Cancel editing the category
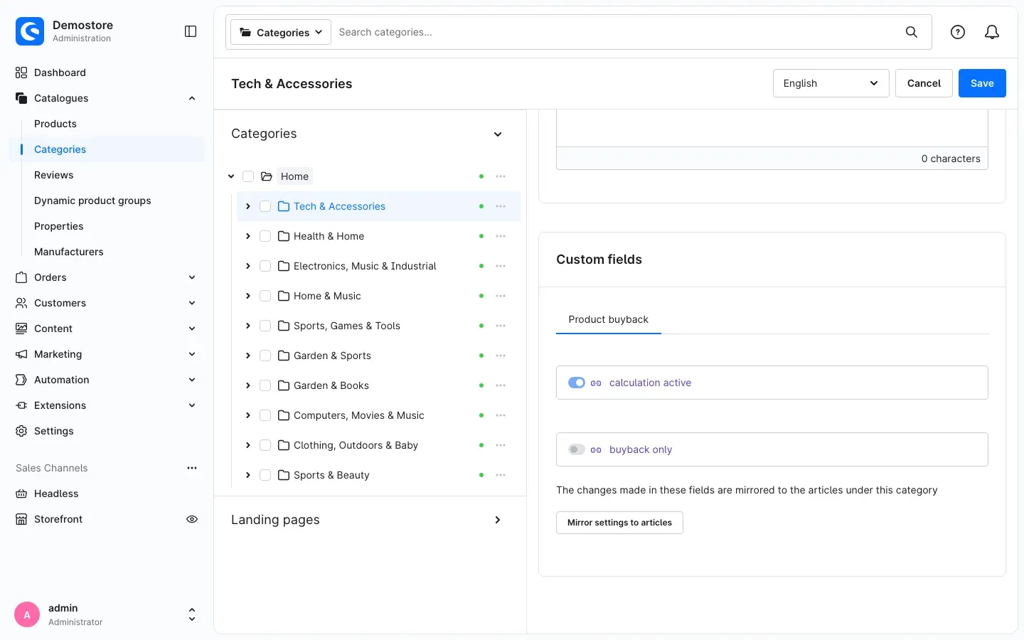 [x=924, y=83]
